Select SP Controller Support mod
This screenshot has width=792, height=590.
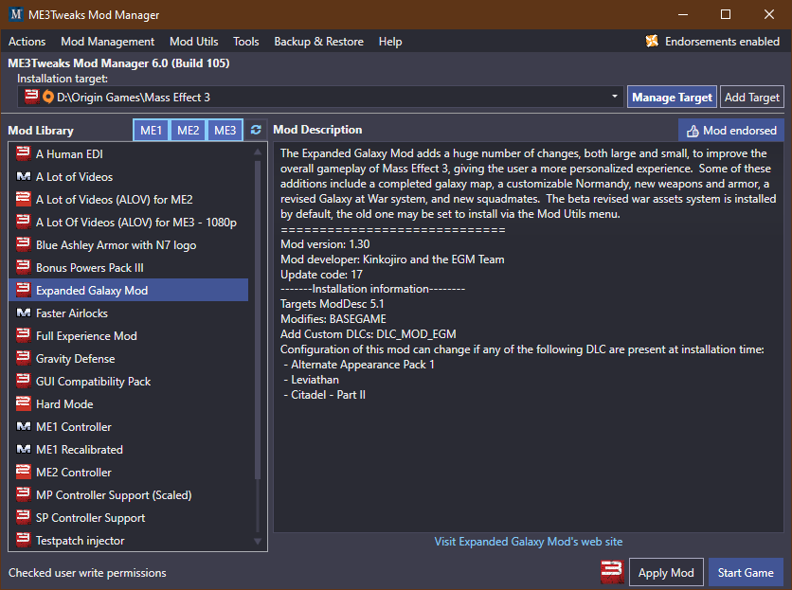click(x=129, y=517)
